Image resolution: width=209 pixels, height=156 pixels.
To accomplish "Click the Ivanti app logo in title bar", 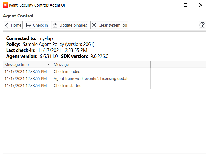I will [x=5, y=5].
